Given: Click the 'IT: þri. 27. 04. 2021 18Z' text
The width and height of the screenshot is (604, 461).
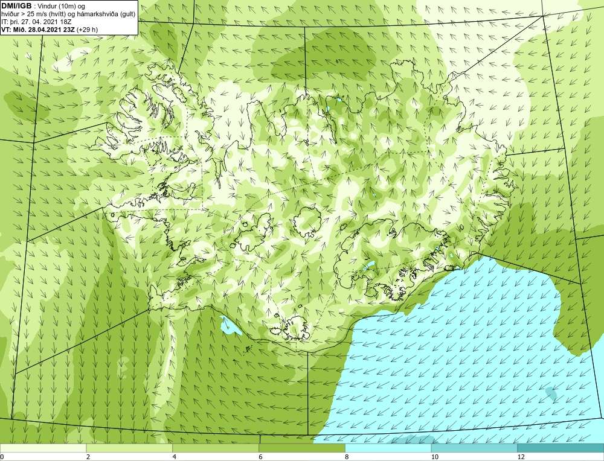Looking at the screenshot, I should coord(36,22).
